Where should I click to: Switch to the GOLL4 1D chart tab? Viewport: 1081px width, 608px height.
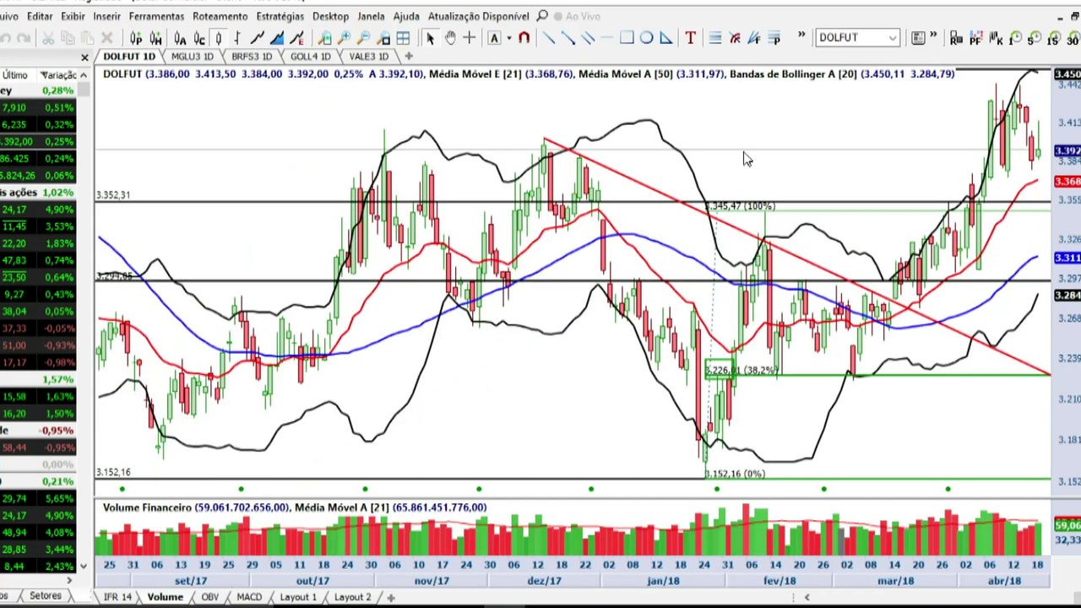310,57
